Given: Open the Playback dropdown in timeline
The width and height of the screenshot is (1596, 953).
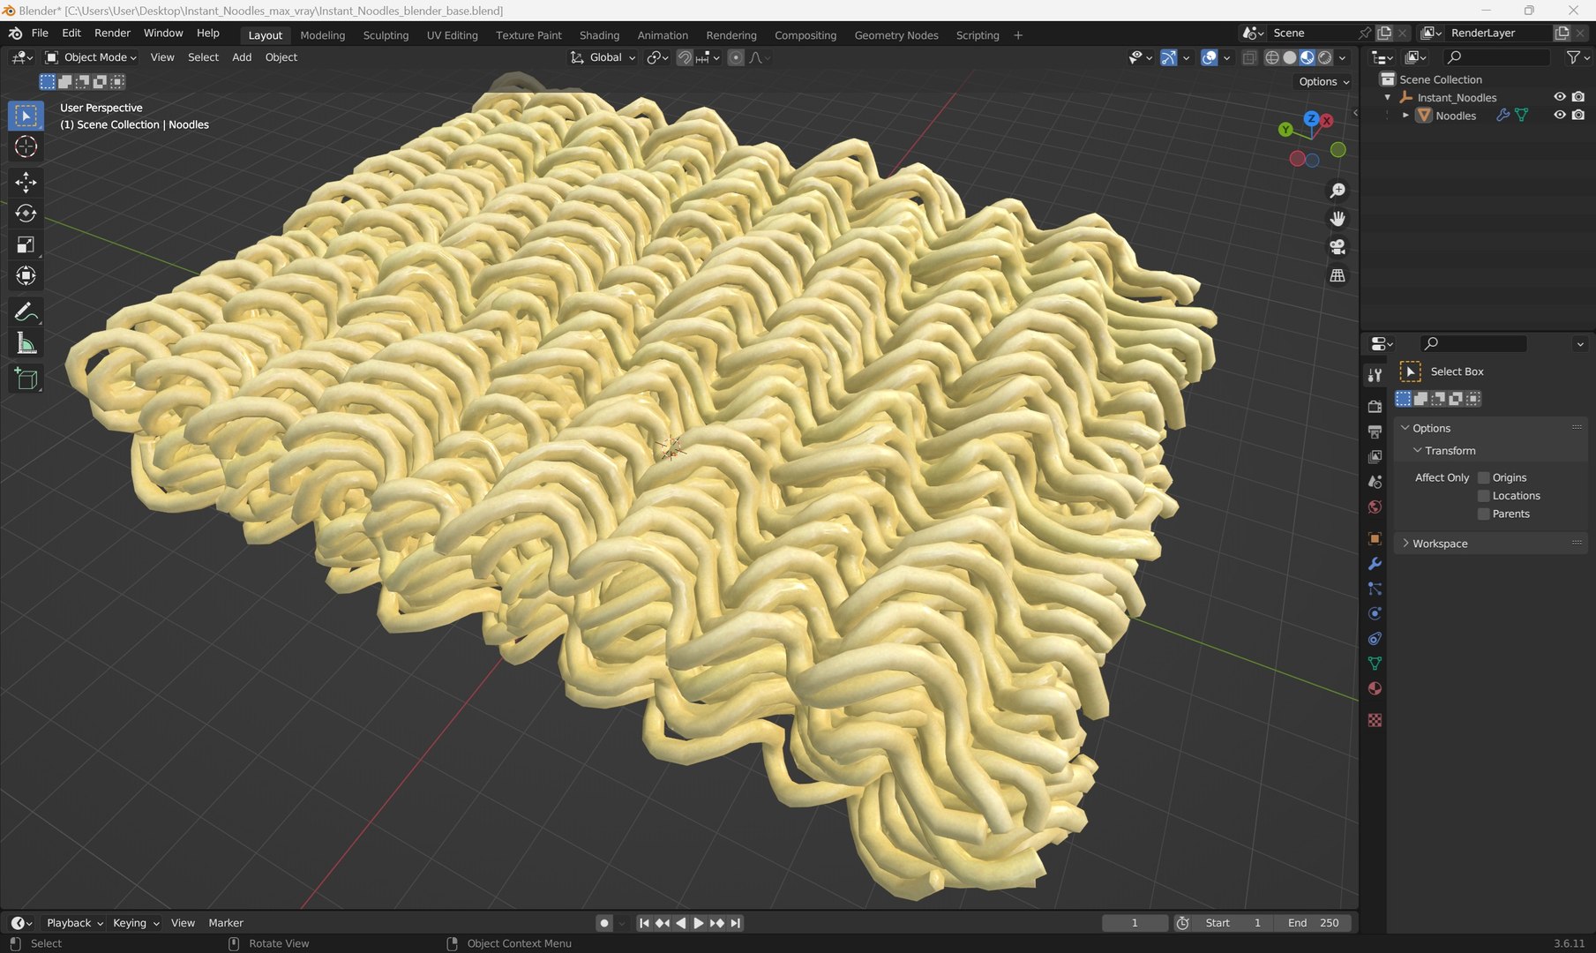Looking at the screenshot, I should 74,923.
